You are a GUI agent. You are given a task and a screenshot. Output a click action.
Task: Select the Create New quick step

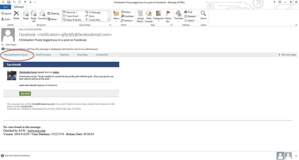[x=93, y=20]
